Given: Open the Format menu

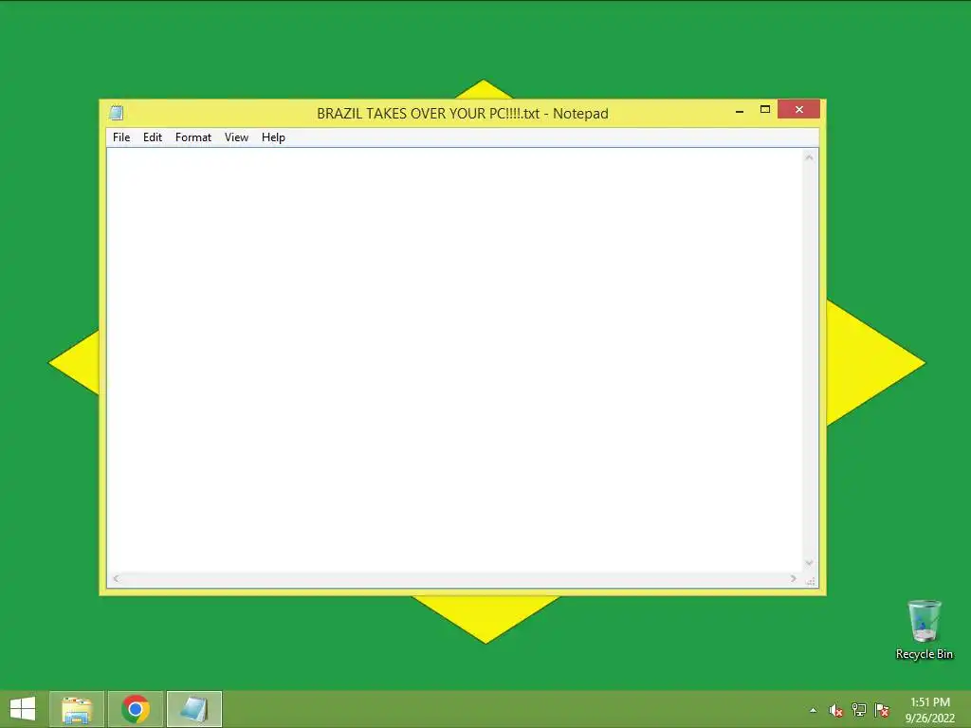Looking at the screenshot, I should pyautogui.click(x=193, y=137).
